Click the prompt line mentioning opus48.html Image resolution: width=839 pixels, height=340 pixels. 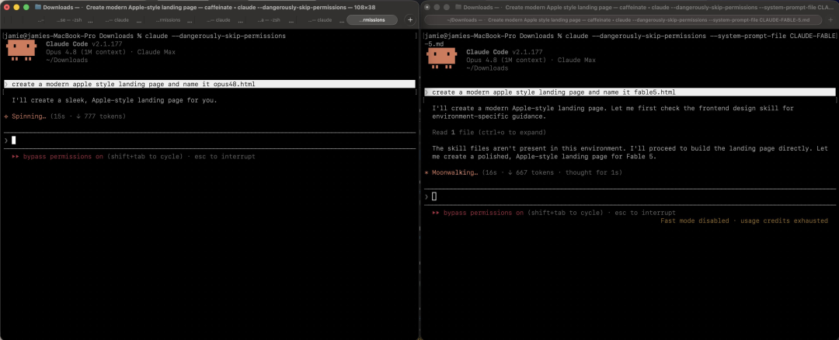[209, 84]
